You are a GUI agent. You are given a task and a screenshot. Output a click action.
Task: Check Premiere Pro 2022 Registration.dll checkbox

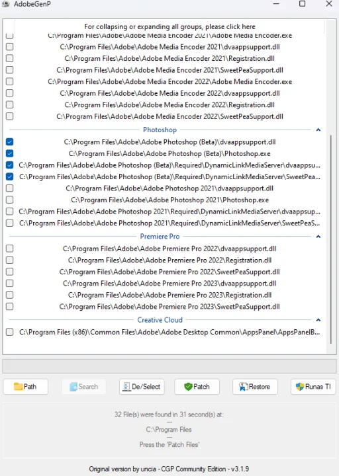click(10, 260)
